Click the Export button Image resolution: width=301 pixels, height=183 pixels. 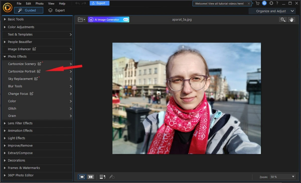pos(99,3)
